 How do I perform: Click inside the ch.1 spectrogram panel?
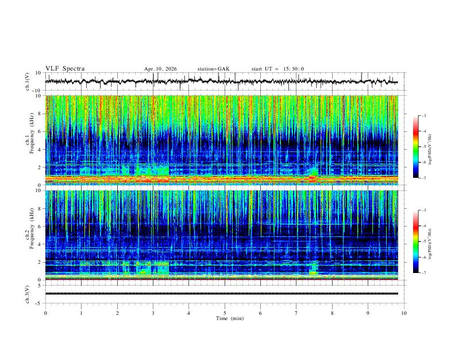pos(222,140)
